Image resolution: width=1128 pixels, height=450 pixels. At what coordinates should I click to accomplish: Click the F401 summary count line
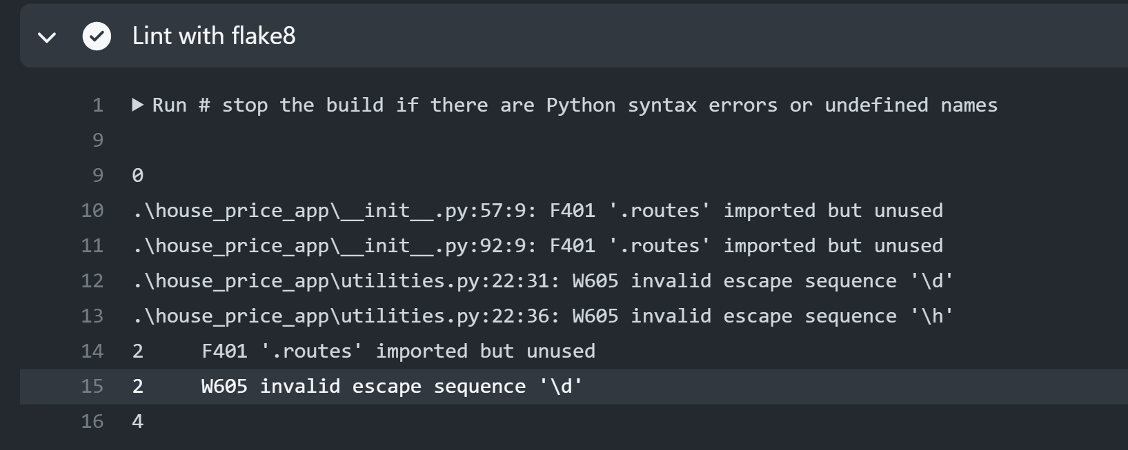click(364, 351)
